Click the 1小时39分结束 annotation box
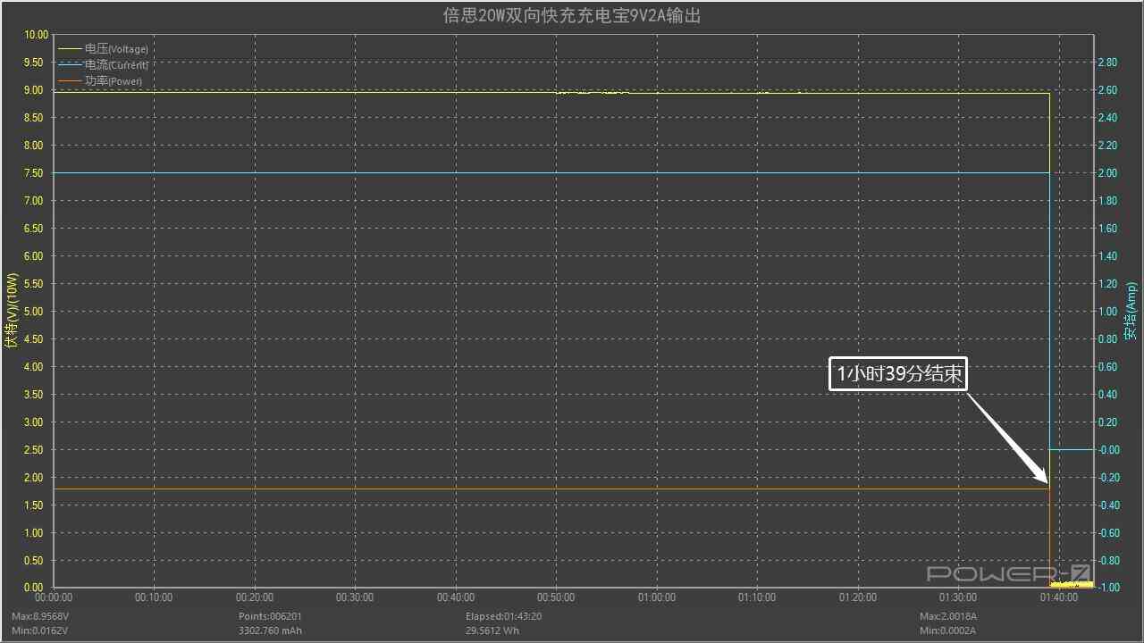This screenshot has height=643, width=1144. [897, 373]
